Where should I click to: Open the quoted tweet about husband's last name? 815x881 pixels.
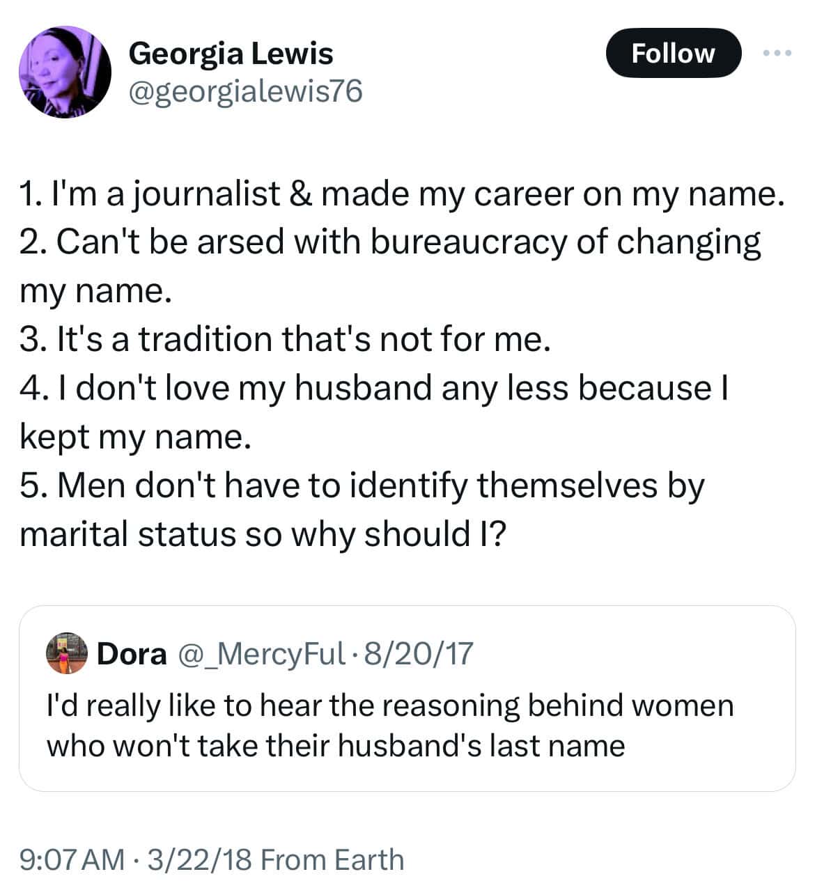[x=407, y=699]
